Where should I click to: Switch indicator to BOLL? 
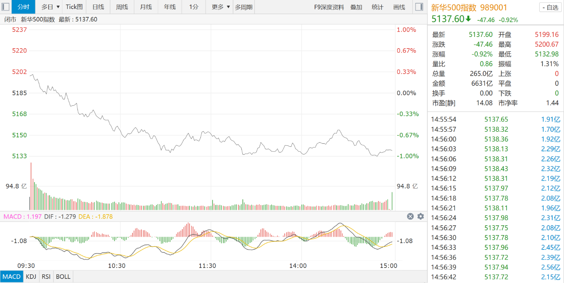click(63, 277)
